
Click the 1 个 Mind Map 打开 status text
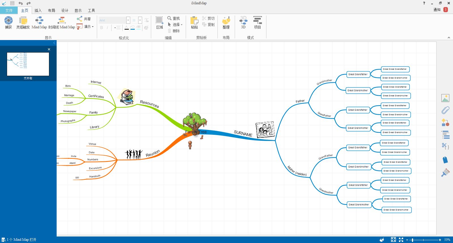(x=22, y=240)
